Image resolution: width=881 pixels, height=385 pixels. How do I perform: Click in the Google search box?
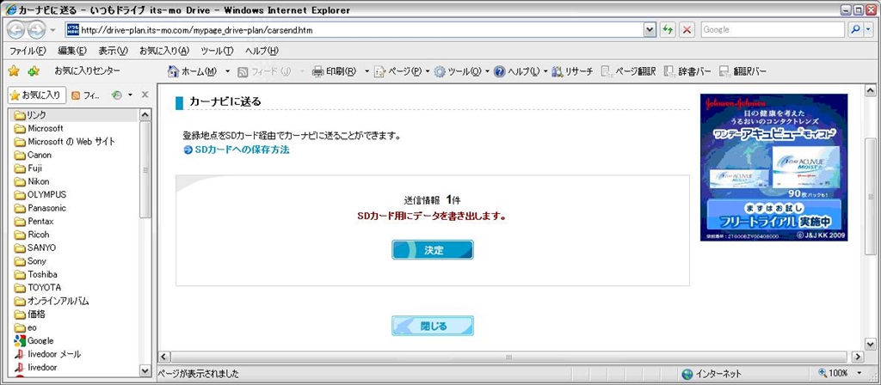[773, 30]
